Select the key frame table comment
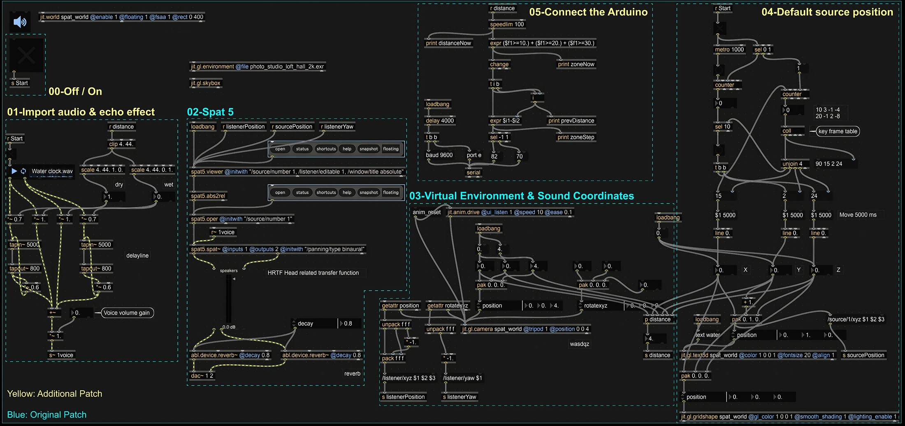 coord(838,131)
